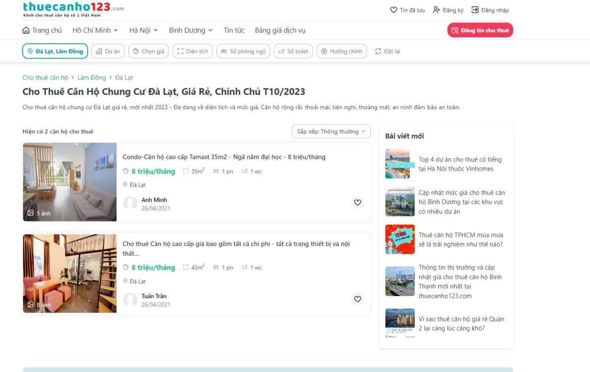Expand the Hồ Chí Minh menu
590x372 pixels.
click(x=95, y=31)
